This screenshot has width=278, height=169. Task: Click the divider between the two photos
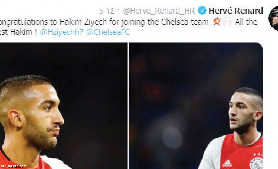click(128, 106)
